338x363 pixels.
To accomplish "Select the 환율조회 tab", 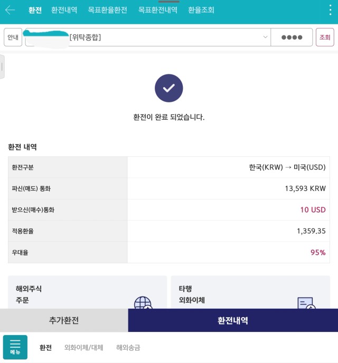I will tap(201, 10).
